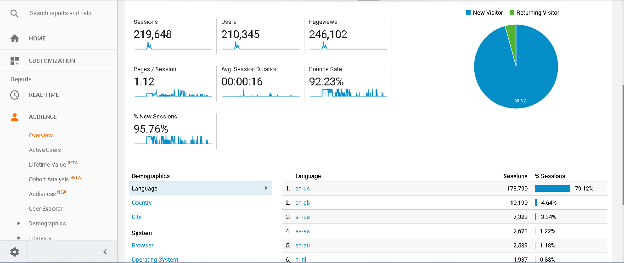Click the 4.64% sessions cell for en-gb
624x263 pixels.
549,203
